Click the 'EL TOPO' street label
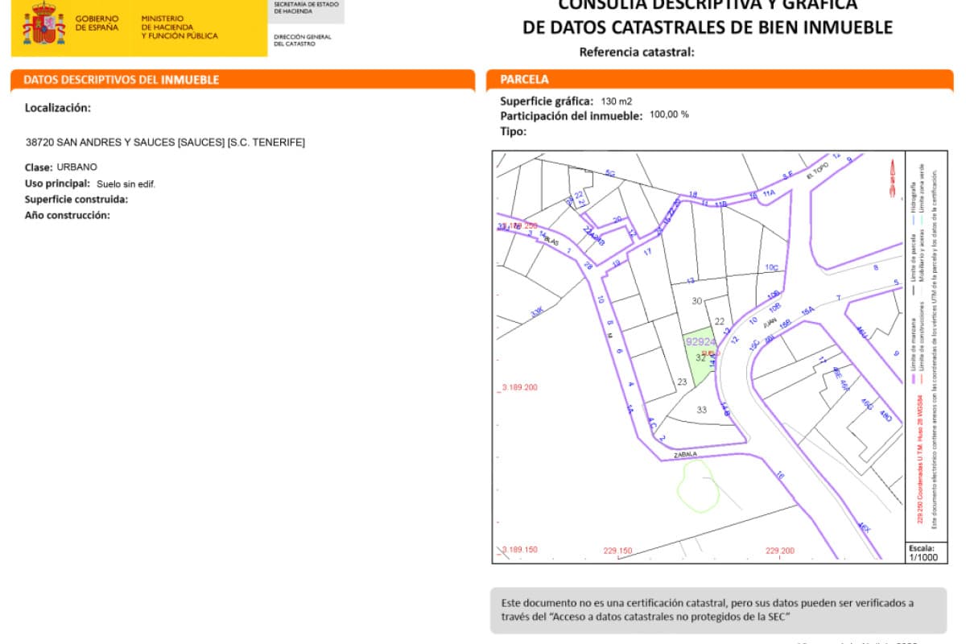 [817, 169]
